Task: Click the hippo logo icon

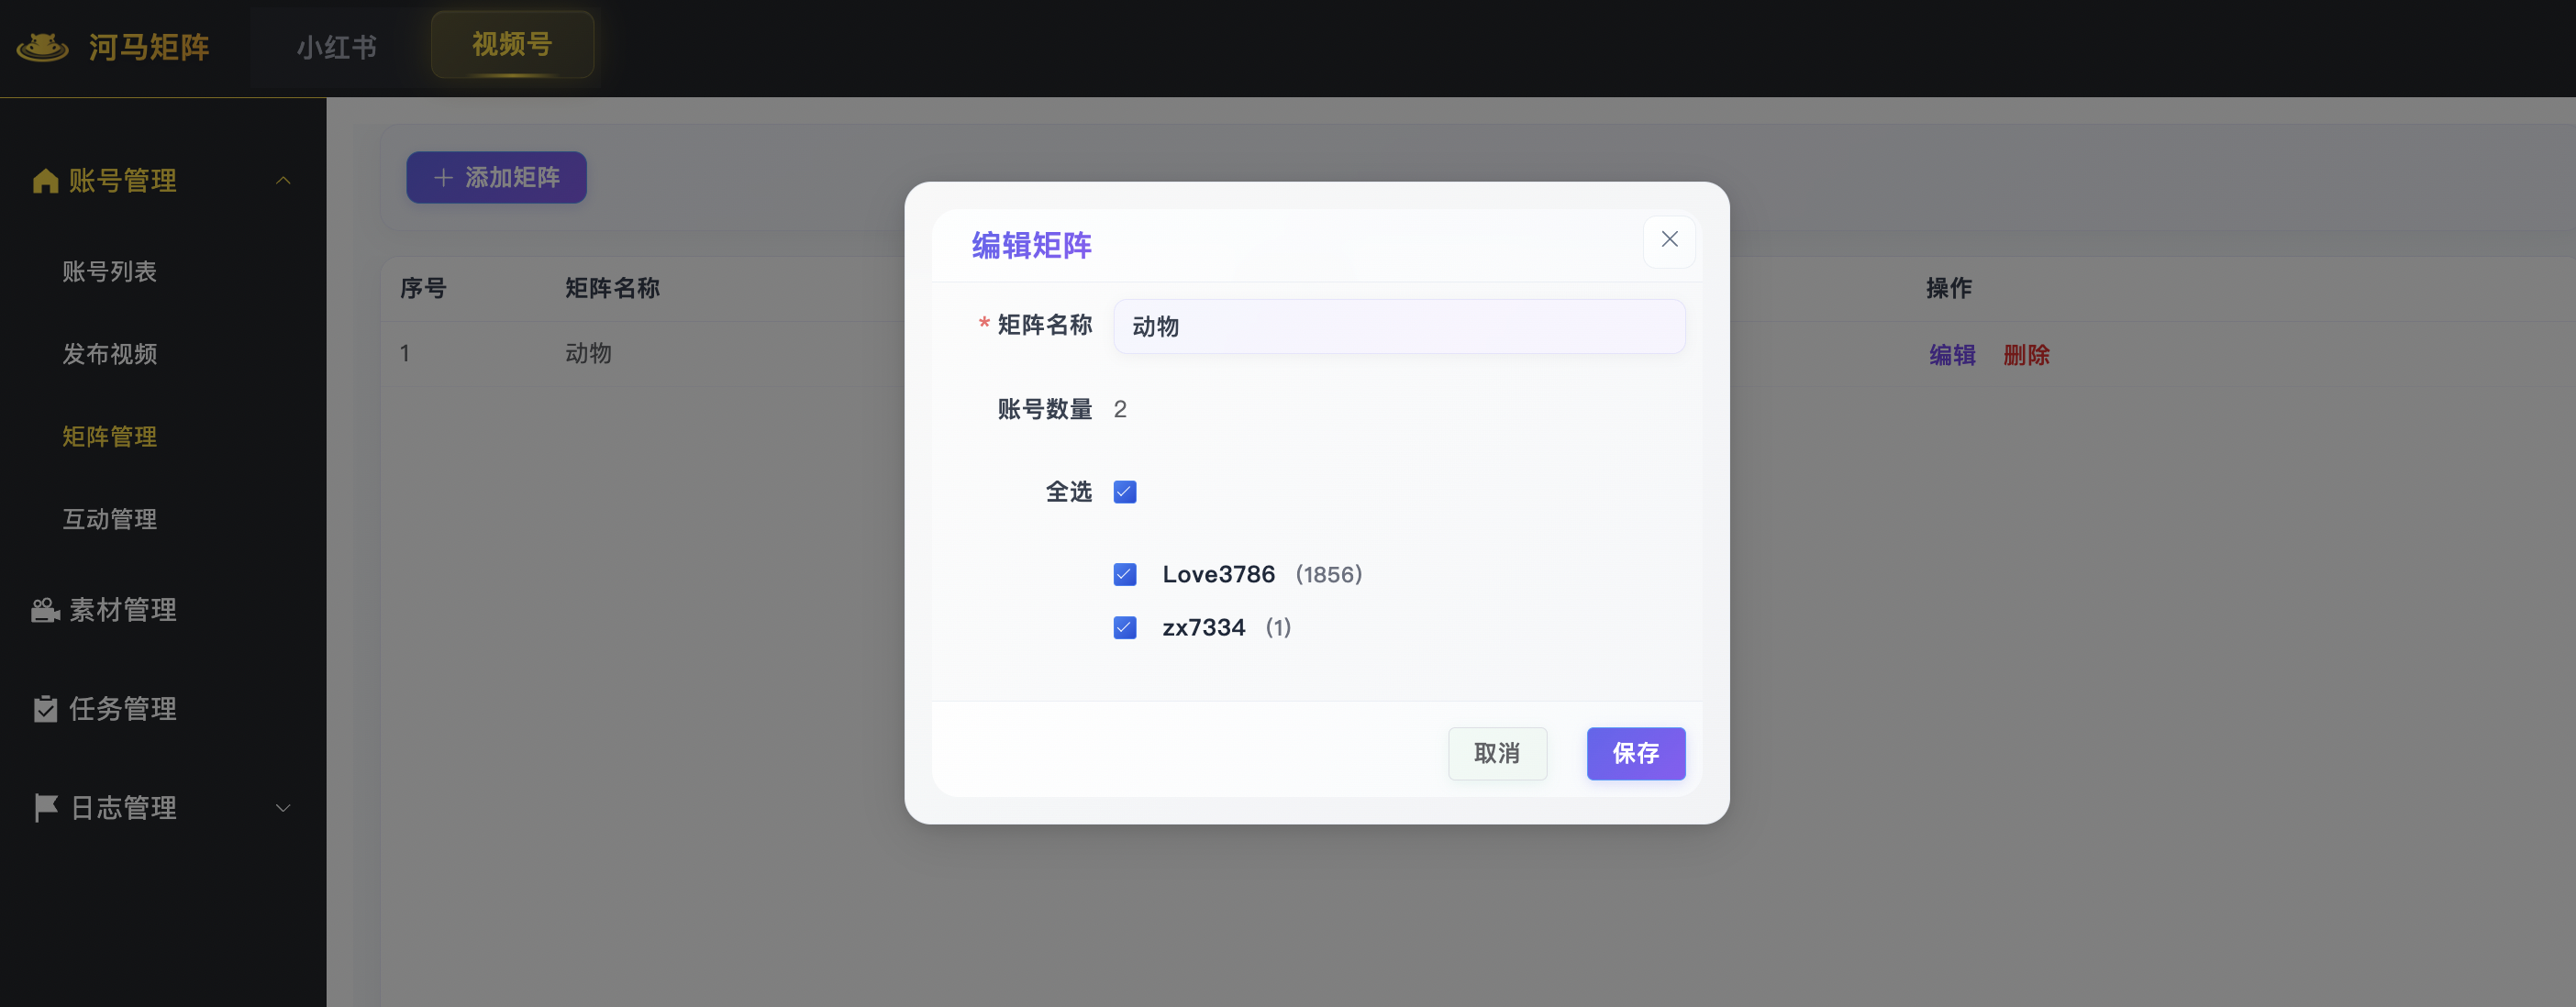Action: (x=45, y=46)
